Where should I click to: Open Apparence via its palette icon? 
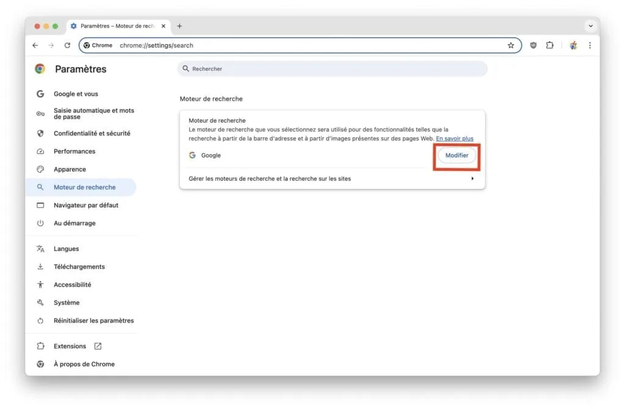(40, 169)
